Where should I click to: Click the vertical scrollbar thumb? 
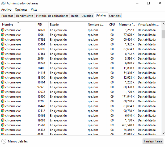pyautogui.click(x=163, y=34)
